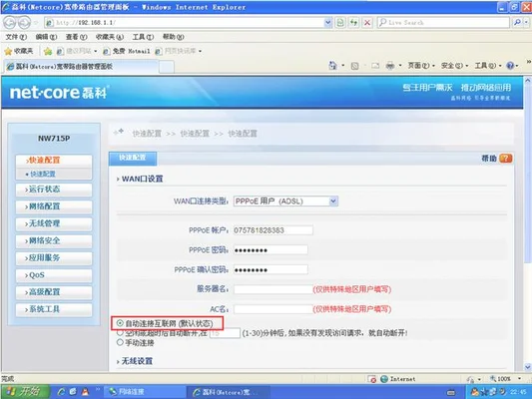Click the orange help question mark icon
This screenshot has height=399, width=532.
(505, 159)
